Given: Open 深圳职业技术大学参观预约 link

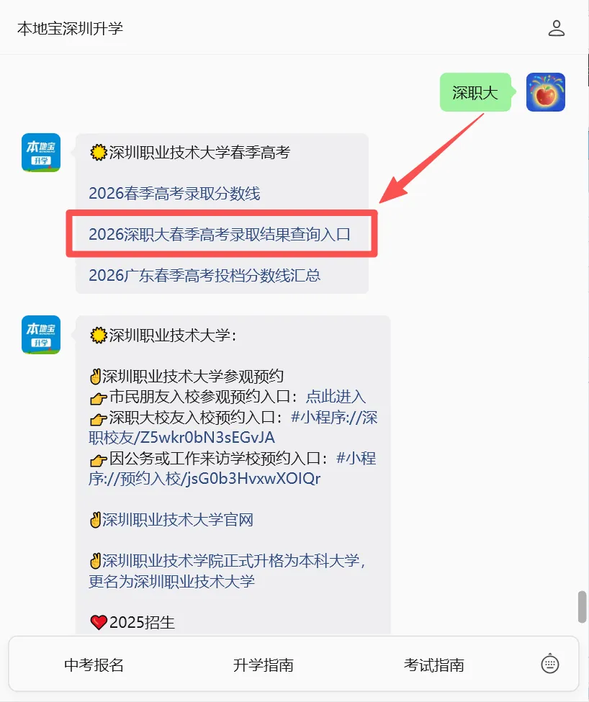Looking at the screenshot, I should click(x=192, y=376).
